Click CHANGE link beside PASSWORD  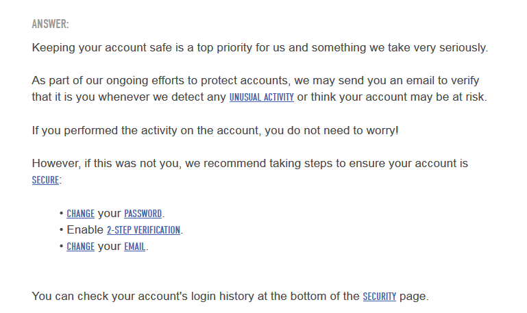tap(80, 214)
